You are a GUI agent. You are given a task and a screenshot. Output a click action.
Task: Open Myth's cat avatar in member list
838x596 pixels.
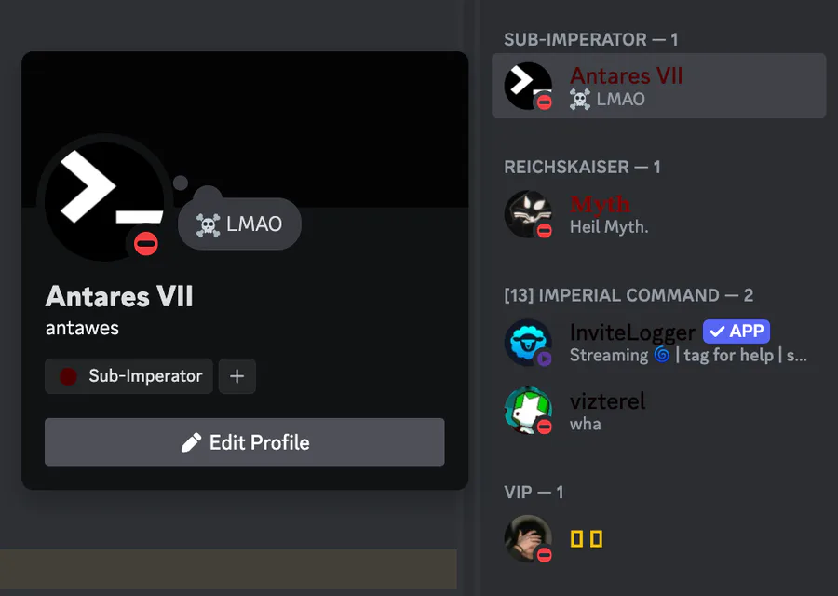click(528, 214)
